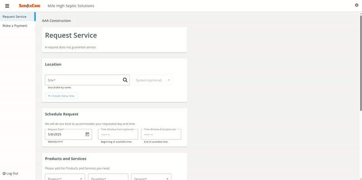Click the Request Service page heading
The image size is (362, 180).
pos(71,35)
